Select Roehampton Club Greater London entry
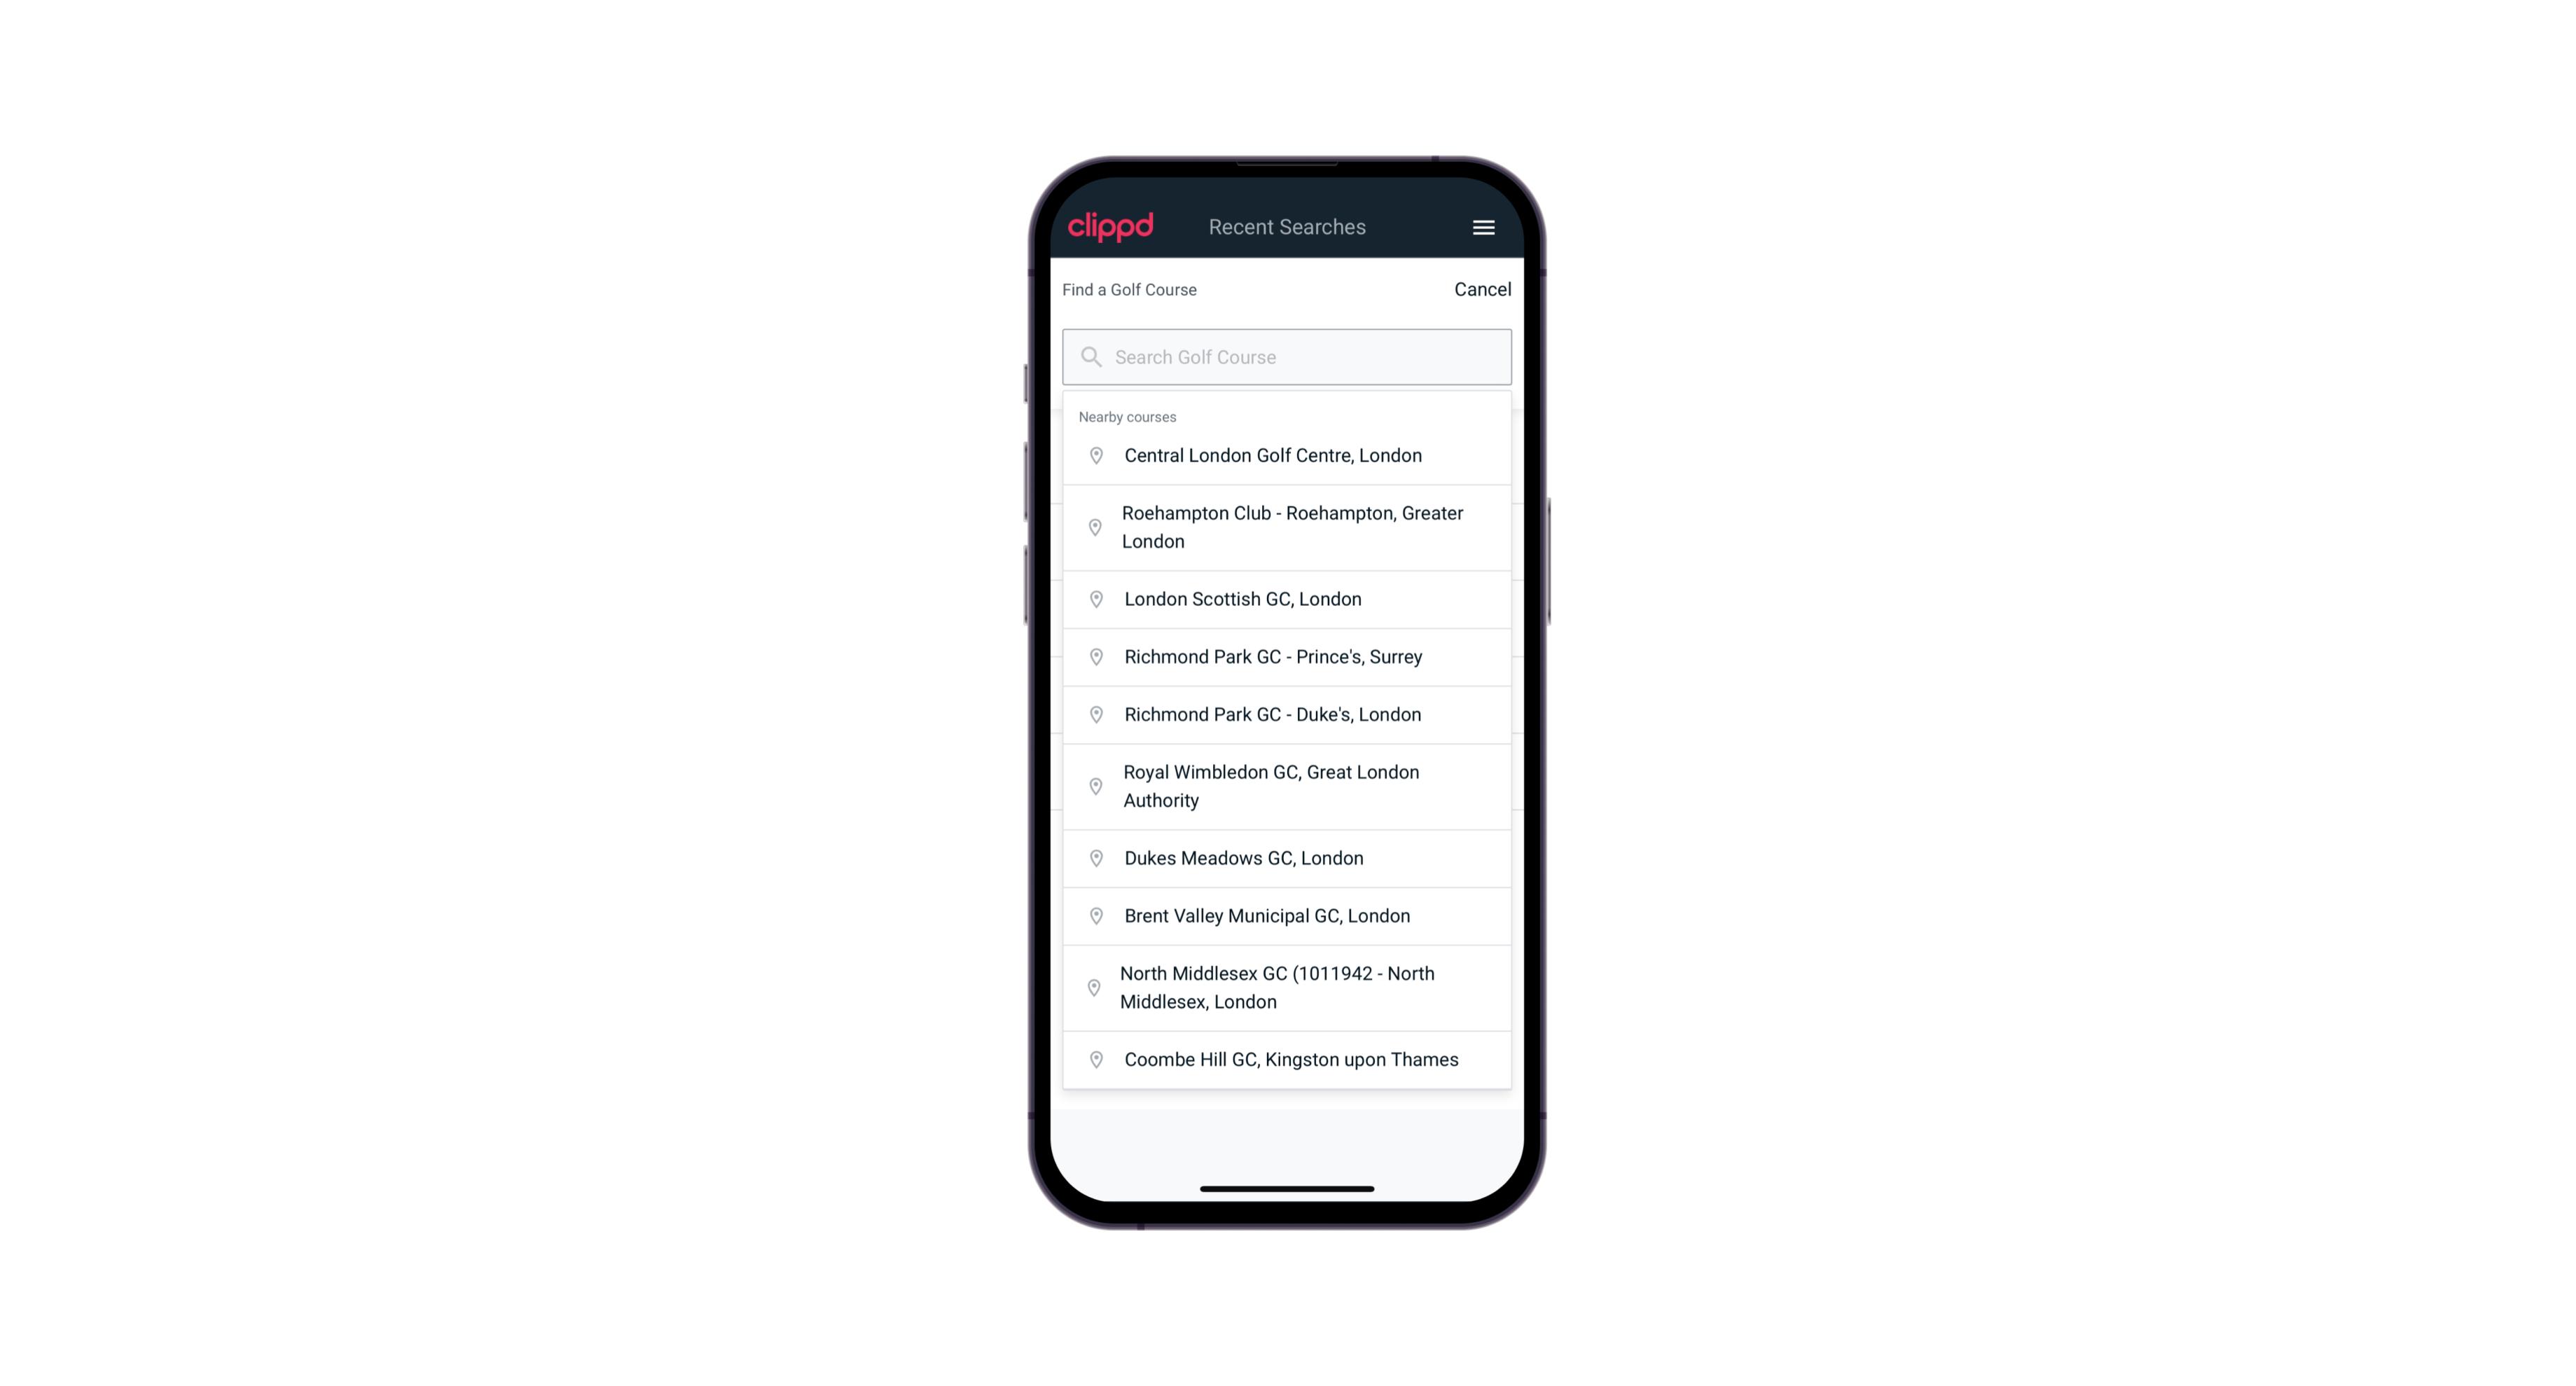 1288,527
